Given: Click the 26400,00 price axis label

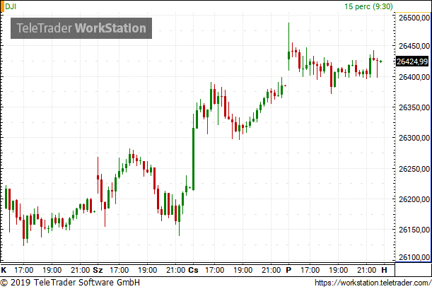Looking at the screenshot, I should coord(414,77).
